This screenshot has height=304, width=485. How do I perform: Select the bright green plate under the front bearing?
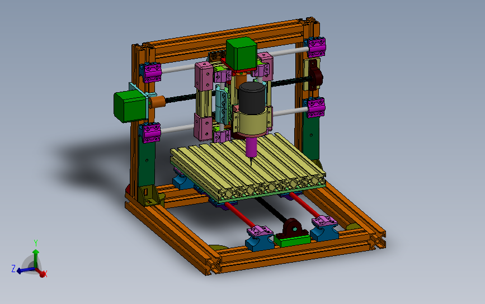click(x=293, y=241)
